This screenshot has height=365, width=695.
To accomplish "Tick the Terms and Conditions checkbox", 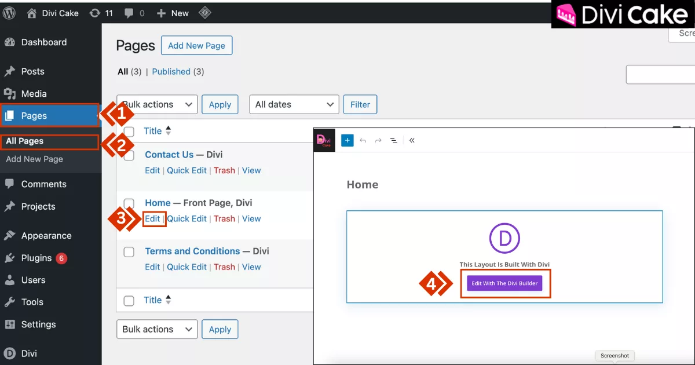I will [x=129, y=252].
